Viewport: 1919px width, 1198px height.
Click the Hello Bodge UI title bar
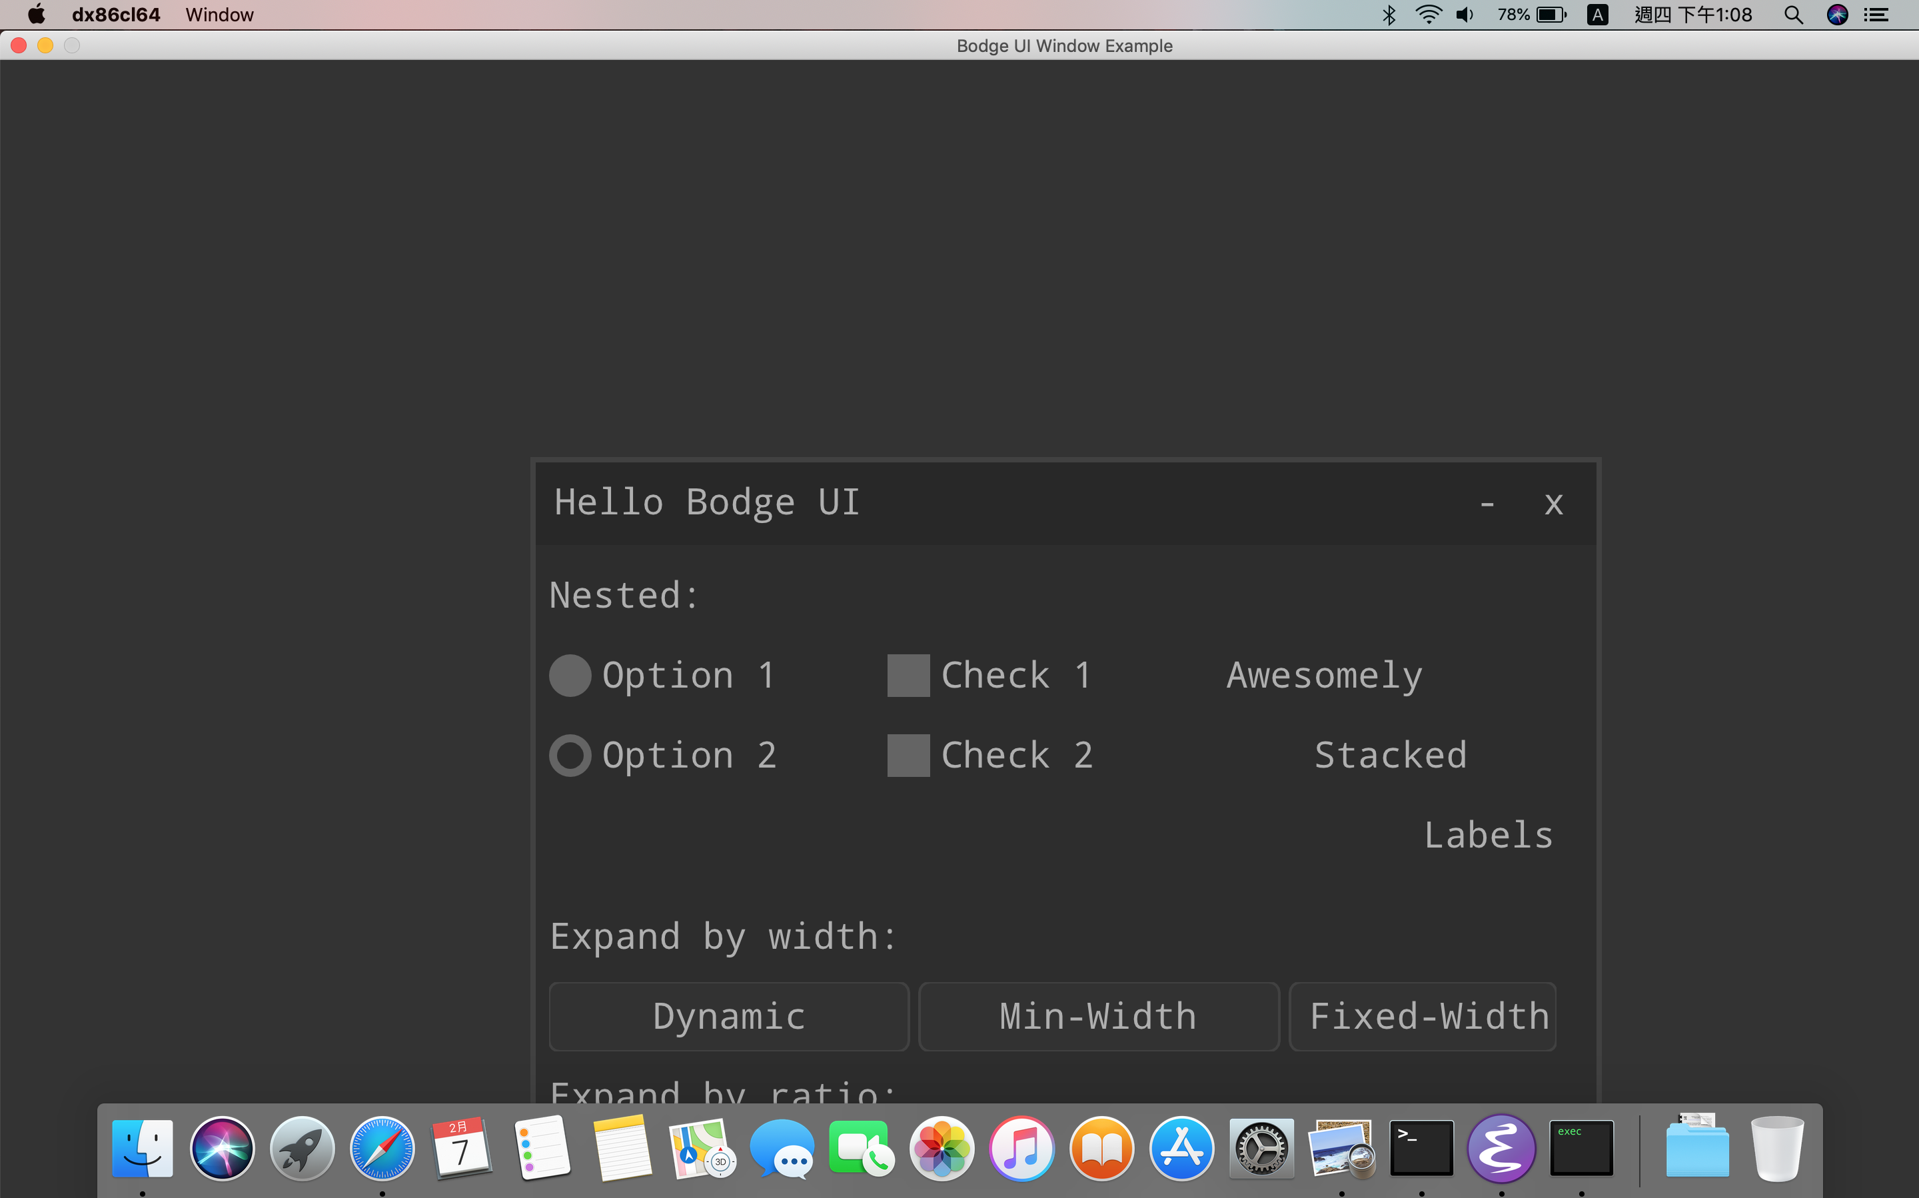[x=1065, y=503]
